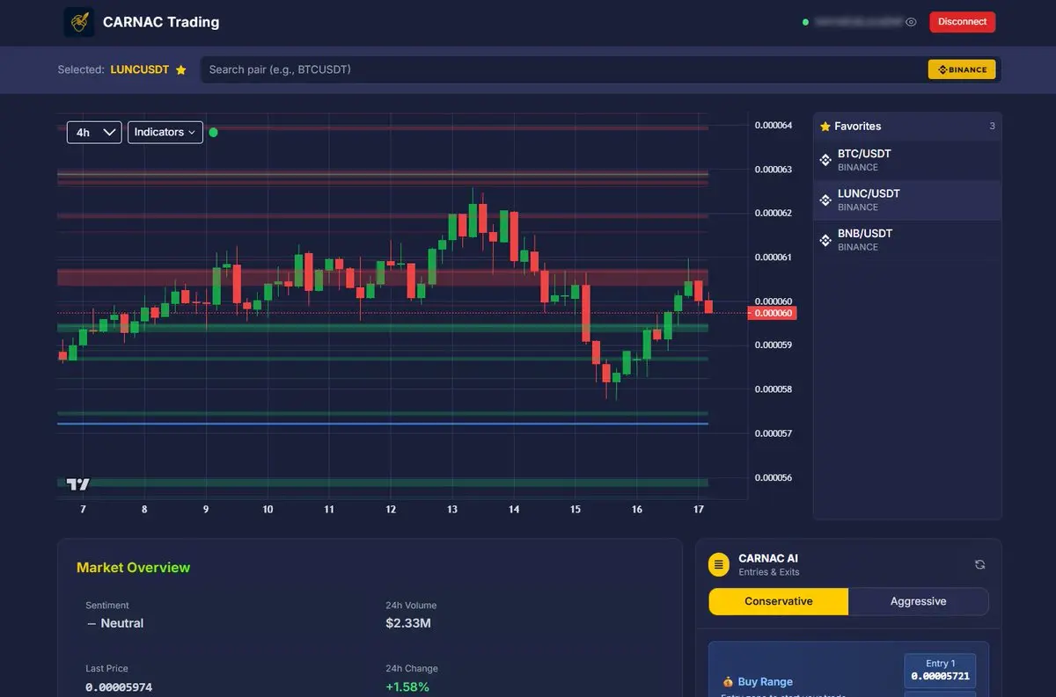Click the Binance icon beside LUNC/USDT
Viewport: 1056px width, 697px height.
pos(825,200)
